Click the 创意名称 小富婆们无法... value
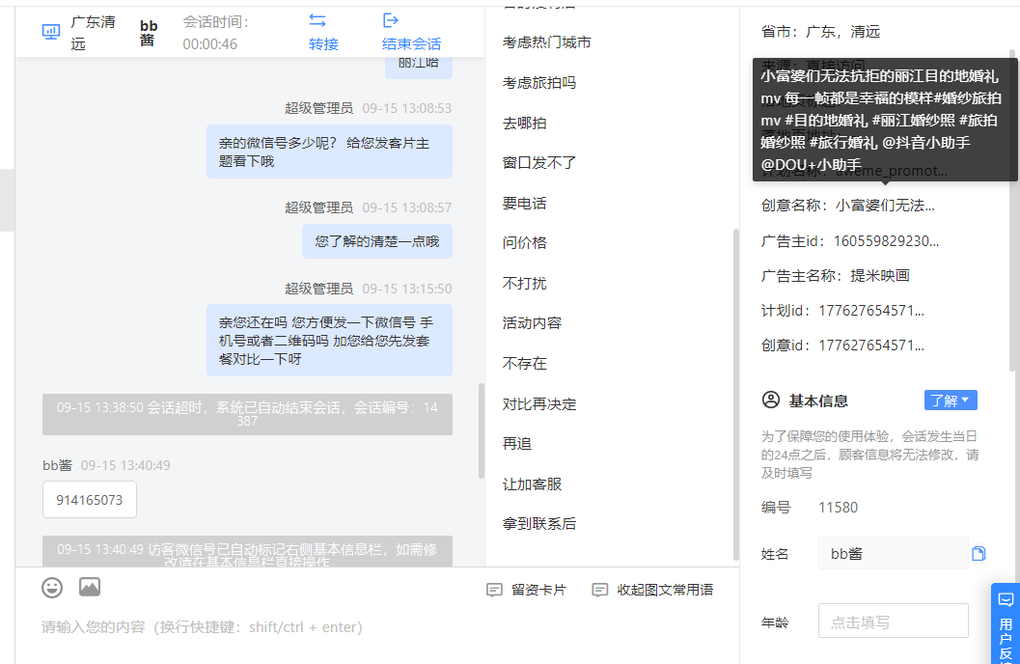The width and height of the screenshot is (1020, 664). tap(885, 206)
